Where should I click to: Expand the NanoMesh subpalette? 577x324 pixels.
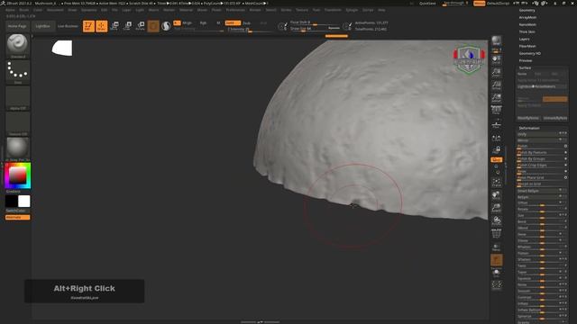[527, 24]
